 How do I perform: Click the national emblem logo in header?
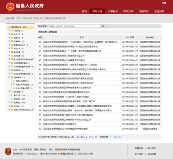click(x=10, y=7)
